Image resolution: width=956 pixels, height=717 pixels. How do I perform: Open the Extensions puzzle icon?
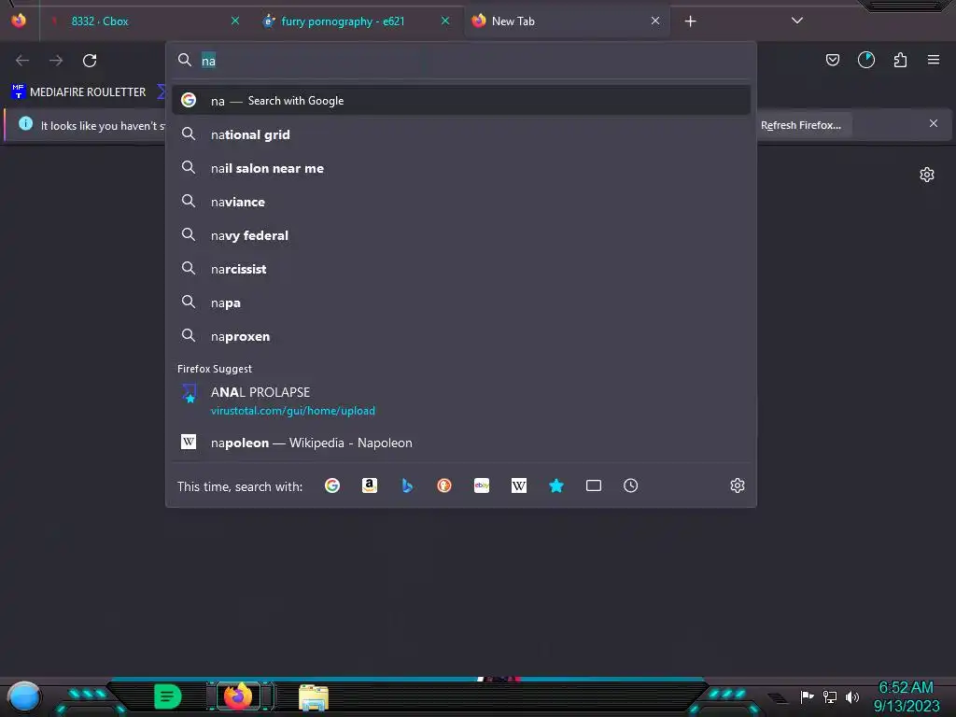(x=900, y=60)
